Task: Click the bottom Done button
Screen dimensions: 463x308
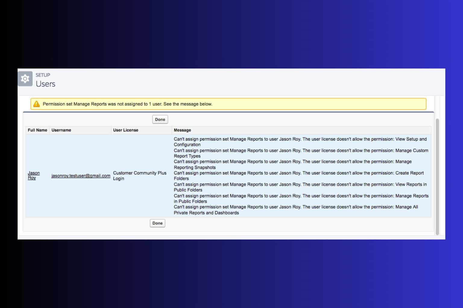Action: click(x=157, y=223)
